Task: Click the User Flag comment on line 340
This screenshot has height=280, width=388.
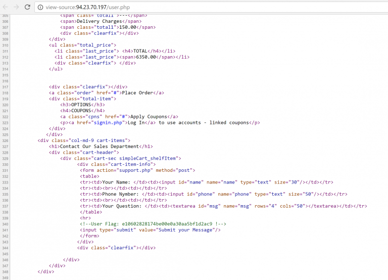Action: [x=153, y=224]
